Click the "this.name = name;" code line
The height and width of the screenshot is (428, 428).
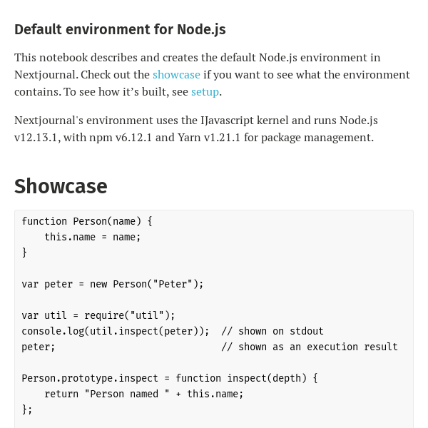click(x=93, y=237)
